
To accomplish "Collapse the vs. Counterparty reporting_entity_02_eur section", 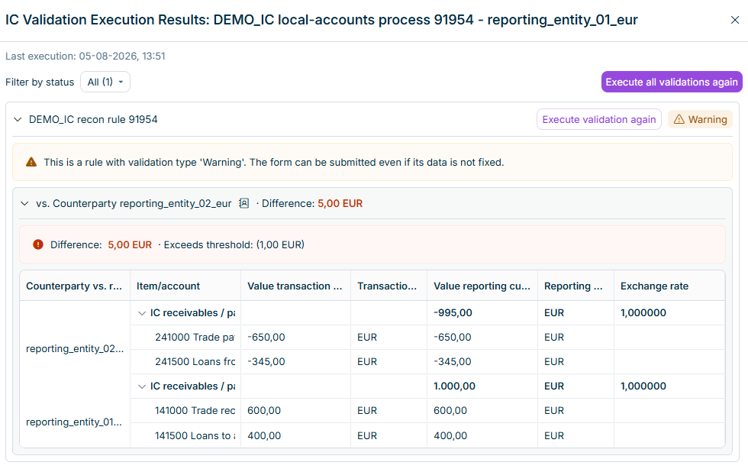I will pos(24,204).
